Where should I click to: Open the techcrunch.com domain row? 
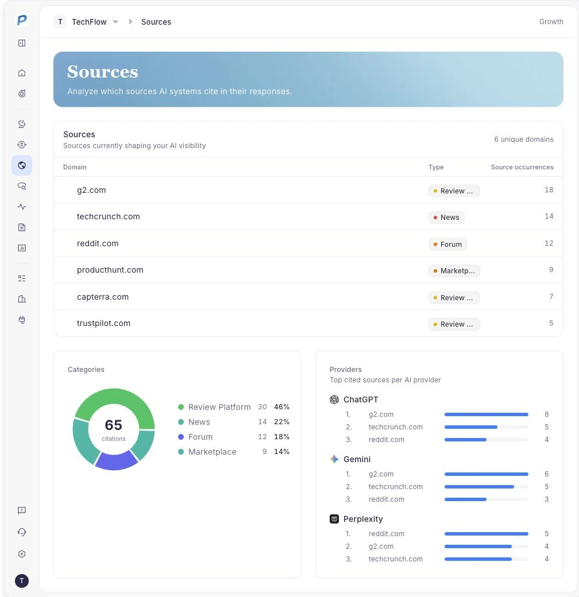[x=308, y=216]
